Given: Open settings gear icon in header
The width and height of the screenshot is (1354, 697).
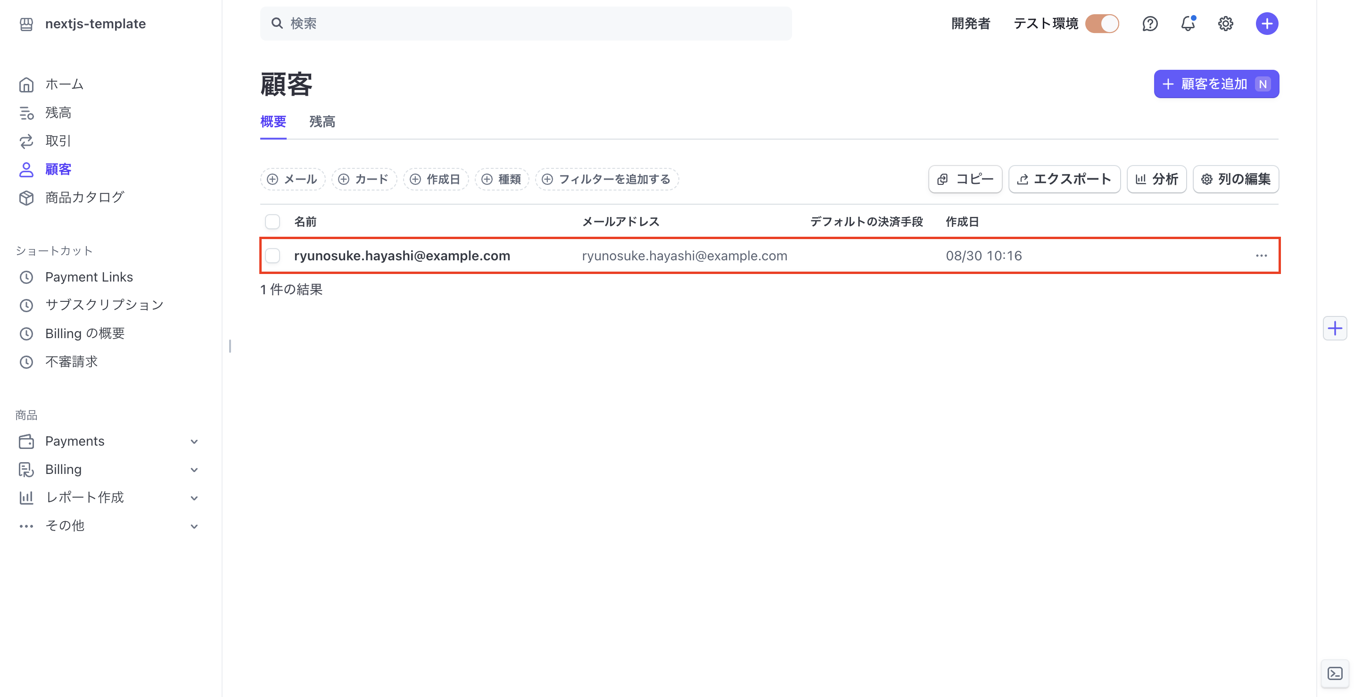Looking at the screenshot, I should (x=1225, y=24).
